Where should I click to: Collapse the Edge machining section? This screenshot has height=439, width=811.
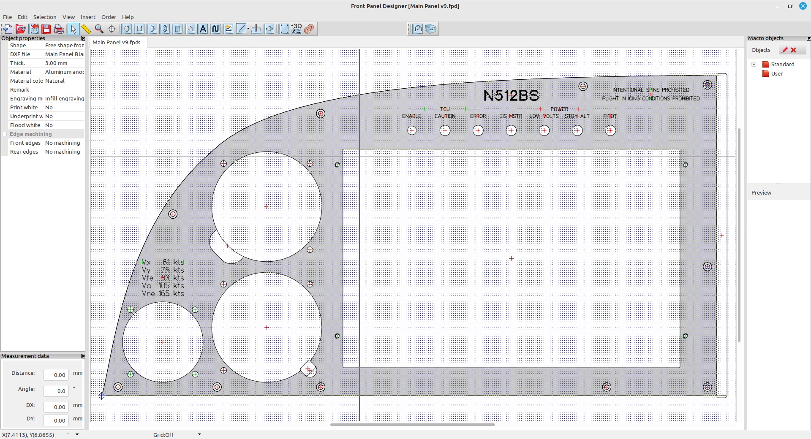5,134
